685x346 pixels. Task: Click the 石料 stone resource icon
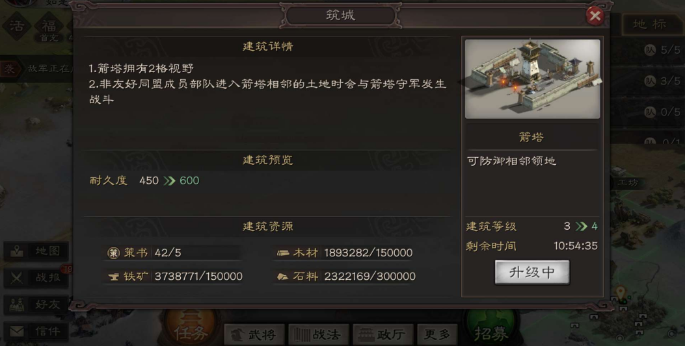(x=283, y=277)
